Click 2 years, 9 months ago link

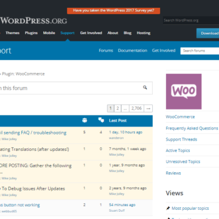[x=128, y=188]
